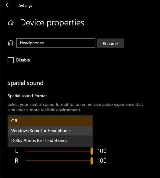Click the immersive audio description text
Image resolution: width=160 pixels, height=178 pixels.
coord(75,107)
